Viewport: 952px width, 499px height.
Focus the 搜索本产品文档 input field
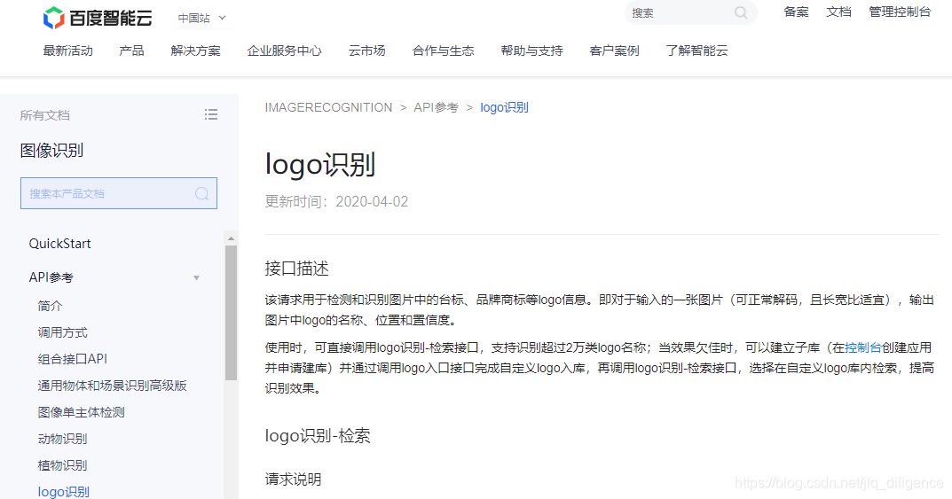pos(119,193)
